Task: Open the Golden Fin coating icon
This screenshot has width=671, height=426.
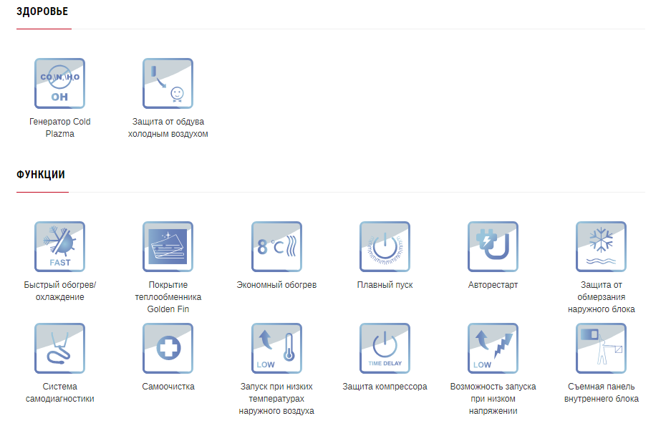Action: click(x=168, y=246)
